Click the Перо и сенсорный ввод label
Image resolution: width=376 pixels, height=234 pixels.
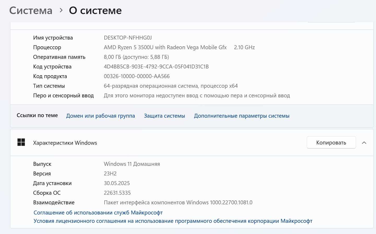(63, 96)
